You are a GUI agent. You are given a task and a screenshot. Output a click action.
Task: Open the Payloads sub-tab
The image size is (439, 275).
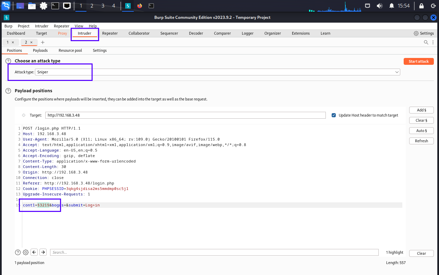(x=40, y=50)
